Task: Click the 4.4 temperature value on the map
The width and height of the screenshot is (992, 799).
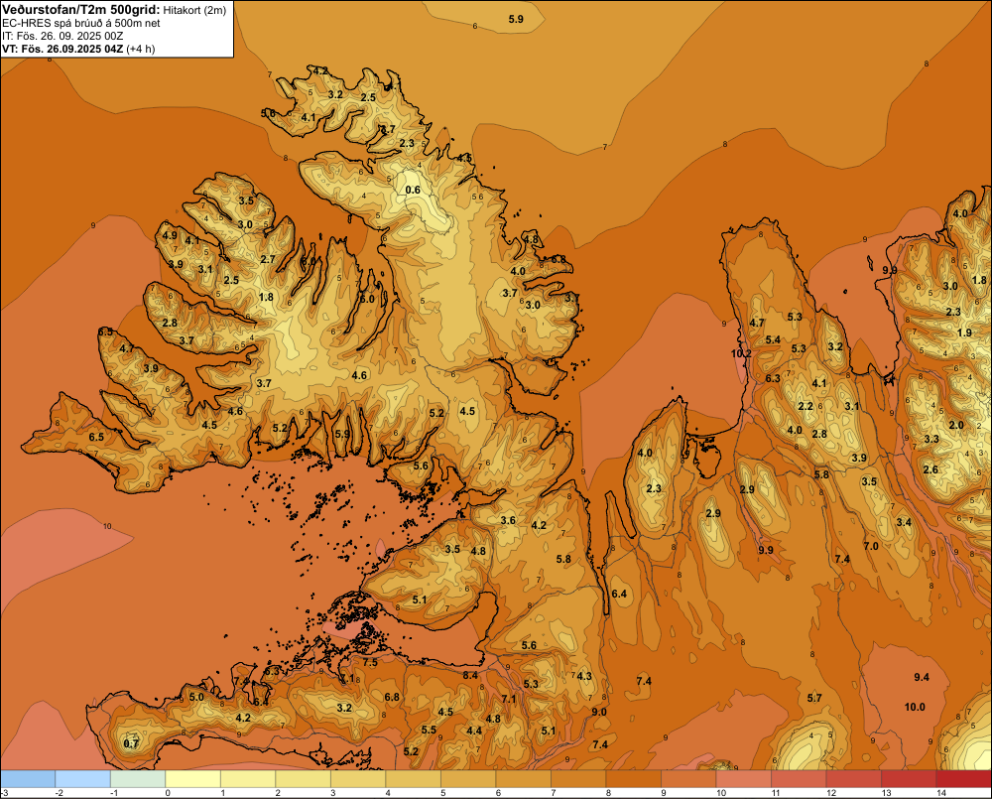Action: tap(474, 731)
